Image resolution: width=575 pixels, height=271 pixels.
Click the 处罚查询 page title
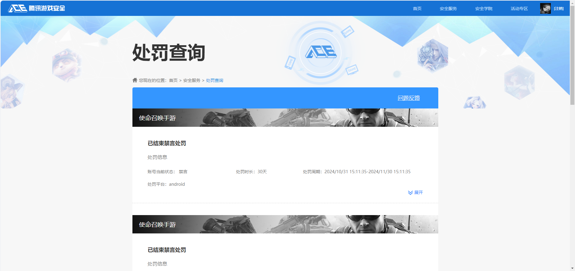(x=169, y=53)
